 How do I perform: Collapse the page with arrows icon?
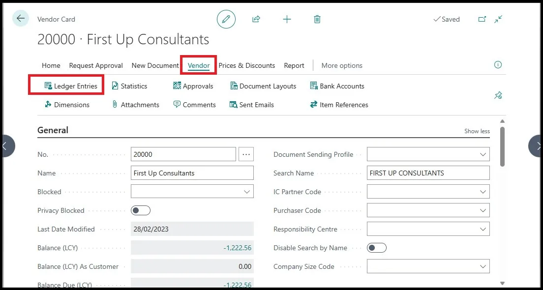498,19
